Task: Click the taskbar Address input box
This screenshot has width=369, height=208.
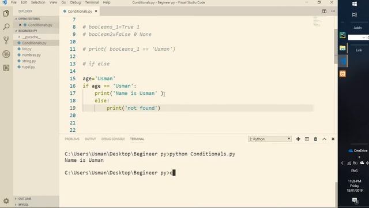Action: click(359, 38)
